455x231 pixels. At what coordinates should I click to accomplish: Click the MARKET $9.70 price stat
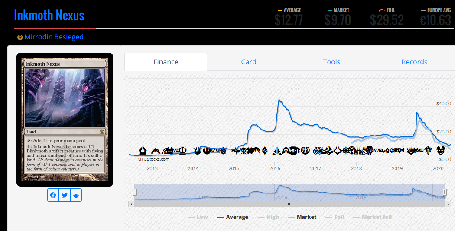tap(338, 17)
